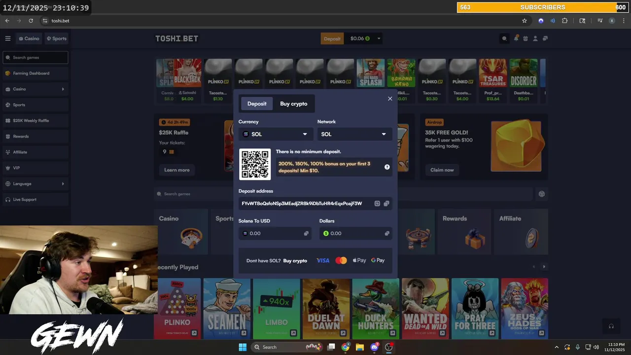Click the Dollars amount field
The width and height of the screenshot is (631, 355).
tap(356, 233)
